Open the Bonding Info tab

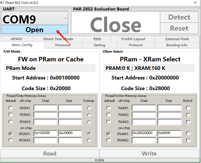pyautogui.click(x=177, y=45)
